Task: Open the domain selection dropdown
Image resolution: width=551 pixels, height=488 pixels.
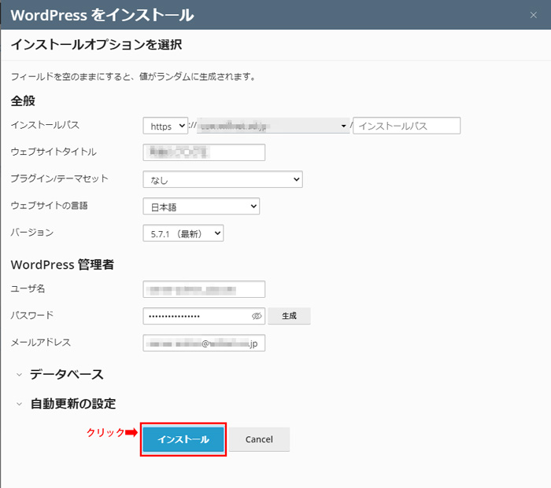Action: tap(273, 126)
